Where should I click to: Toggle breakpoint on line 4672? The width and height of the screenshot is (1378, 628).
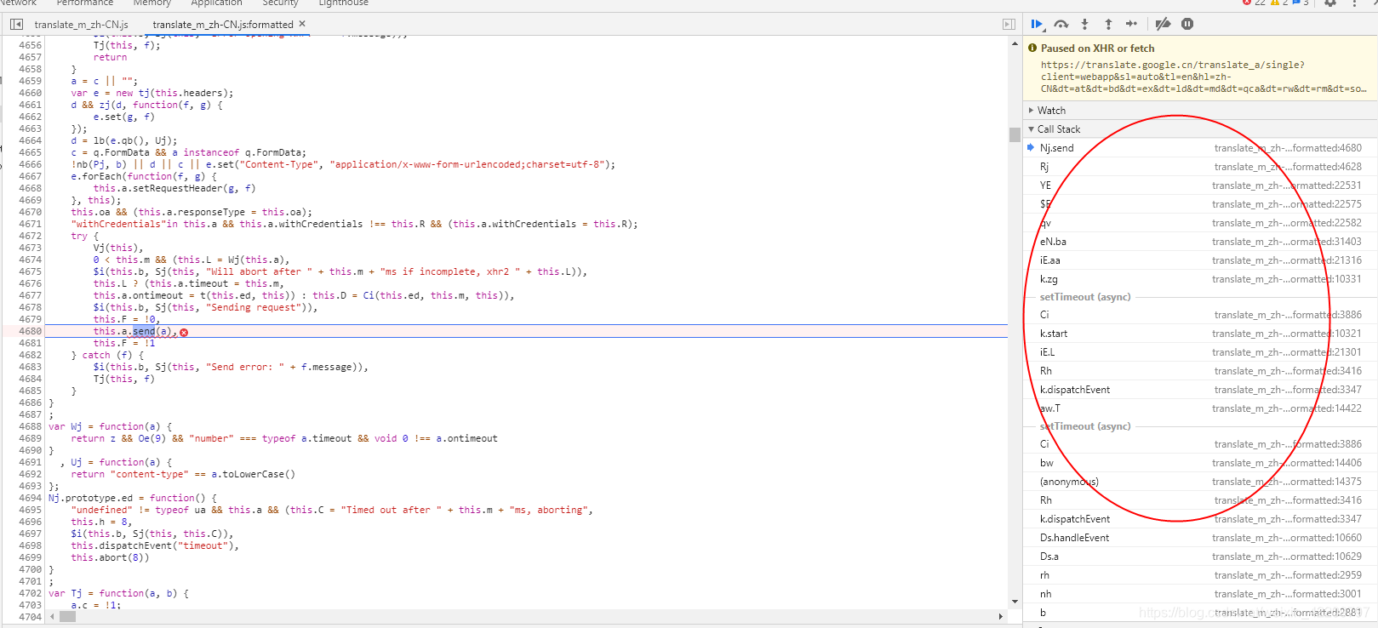pos(30,237)
